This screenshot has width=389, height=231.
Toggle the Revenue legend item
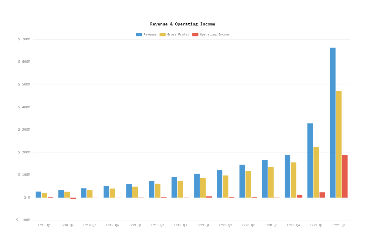146,35
